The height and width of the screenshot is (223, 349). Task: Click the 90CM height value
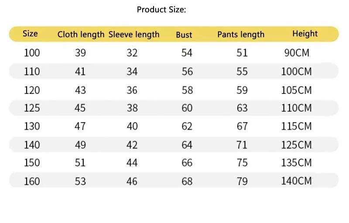[x=297, y=53]
